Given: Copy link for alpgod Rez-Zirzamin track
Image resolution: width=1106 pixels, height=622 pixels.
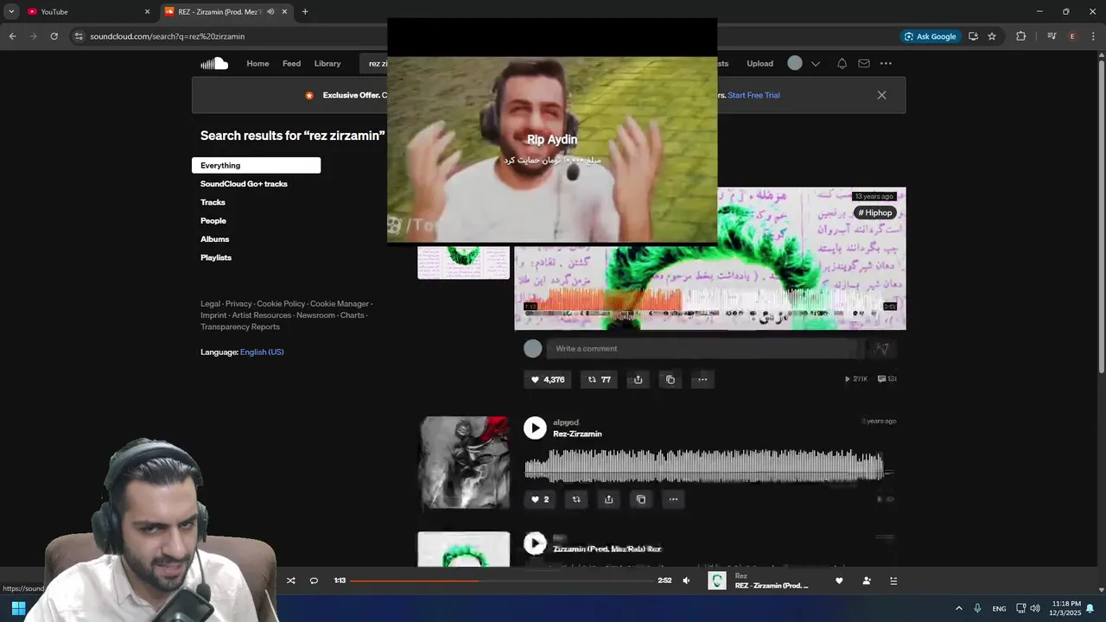Looking at the screenshot, I should pyautogui.click(x=640, y=499).
